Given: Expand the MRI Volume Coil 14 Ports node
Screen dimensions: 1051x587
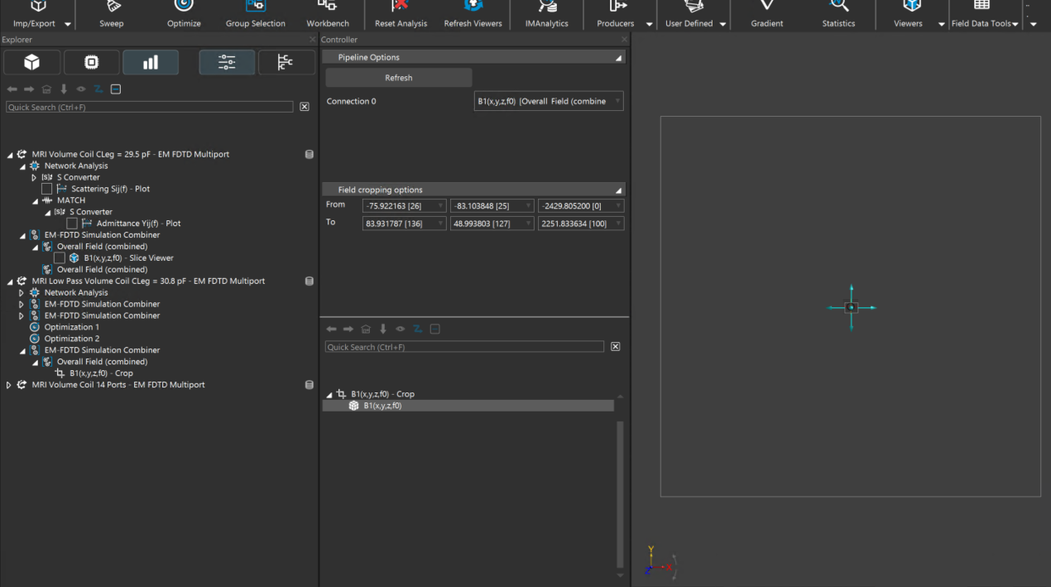Looking at the screenshot, I should (x=9, y=385).
